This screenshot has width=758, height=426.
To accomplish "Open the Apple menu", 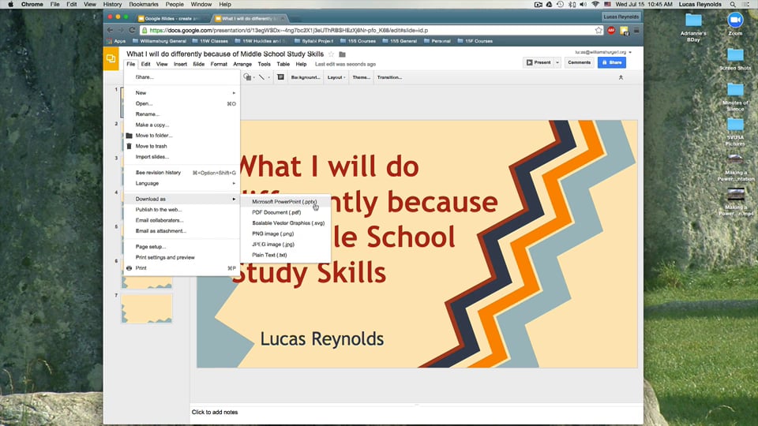I will tap(10, 5).
